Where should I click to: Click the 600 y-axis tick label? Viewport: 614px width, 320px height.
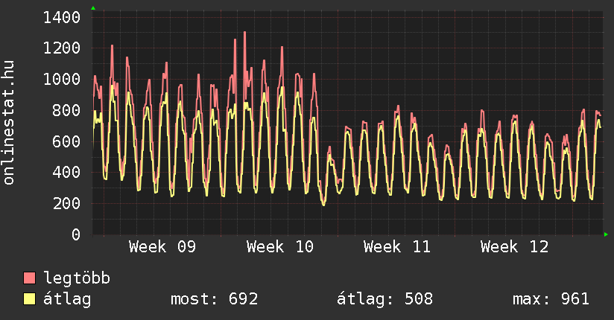click(67, 141)
